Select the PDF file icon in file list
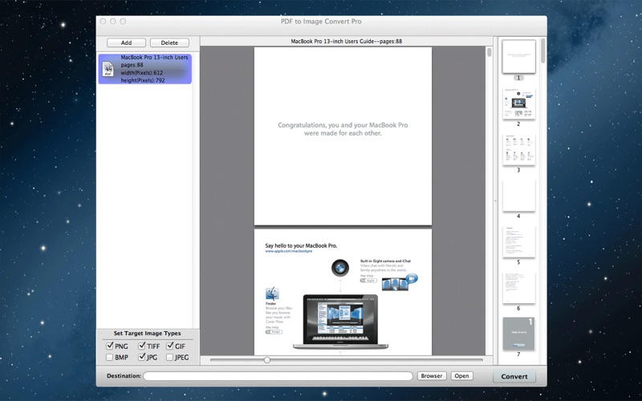 pyautogui.click(x=108, y=69)
